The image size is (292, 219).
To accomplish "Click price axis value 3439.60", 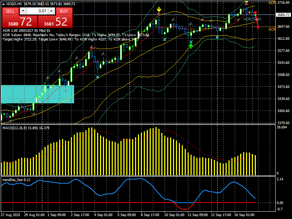I will [x=284, y=99].
